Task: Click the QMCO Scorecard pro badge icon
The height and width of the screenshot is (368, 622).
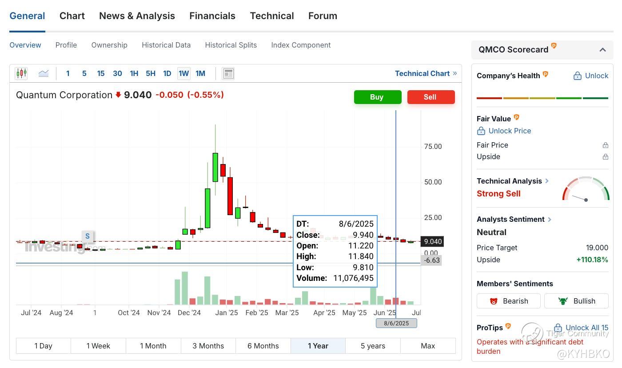Action: 554,46
